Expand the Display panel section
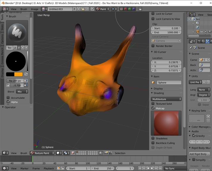 coord(158,89)
